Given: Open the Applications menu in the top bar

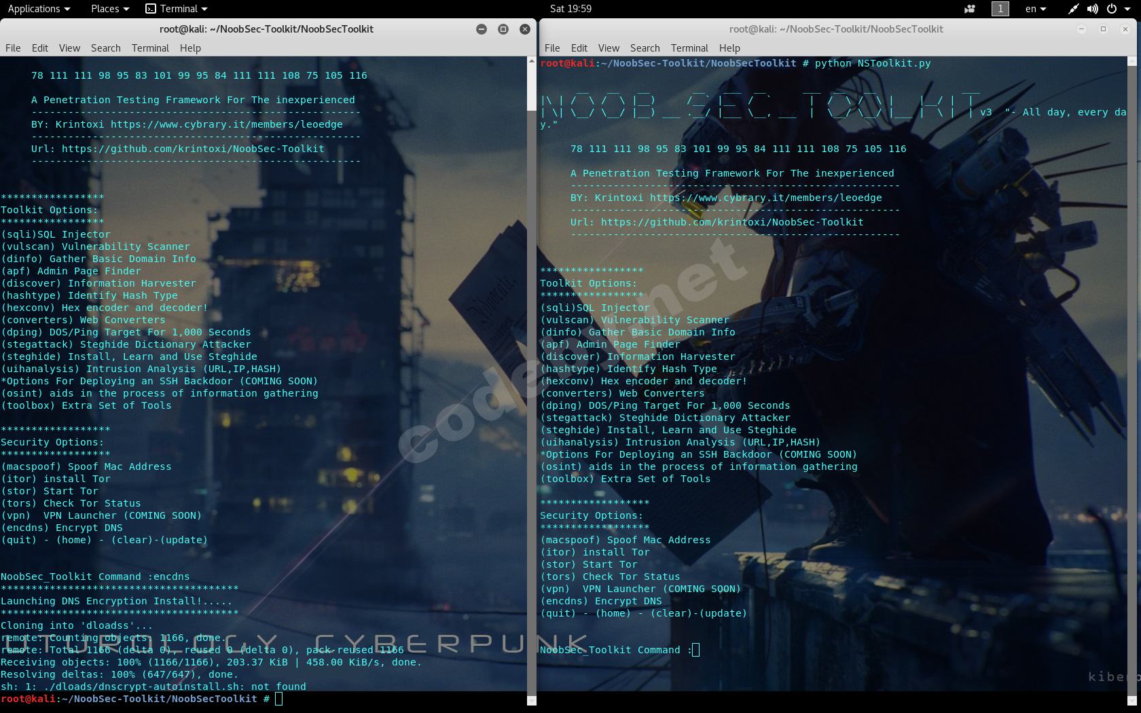Looking at the screenshot, I should click(x=39, y=9).
